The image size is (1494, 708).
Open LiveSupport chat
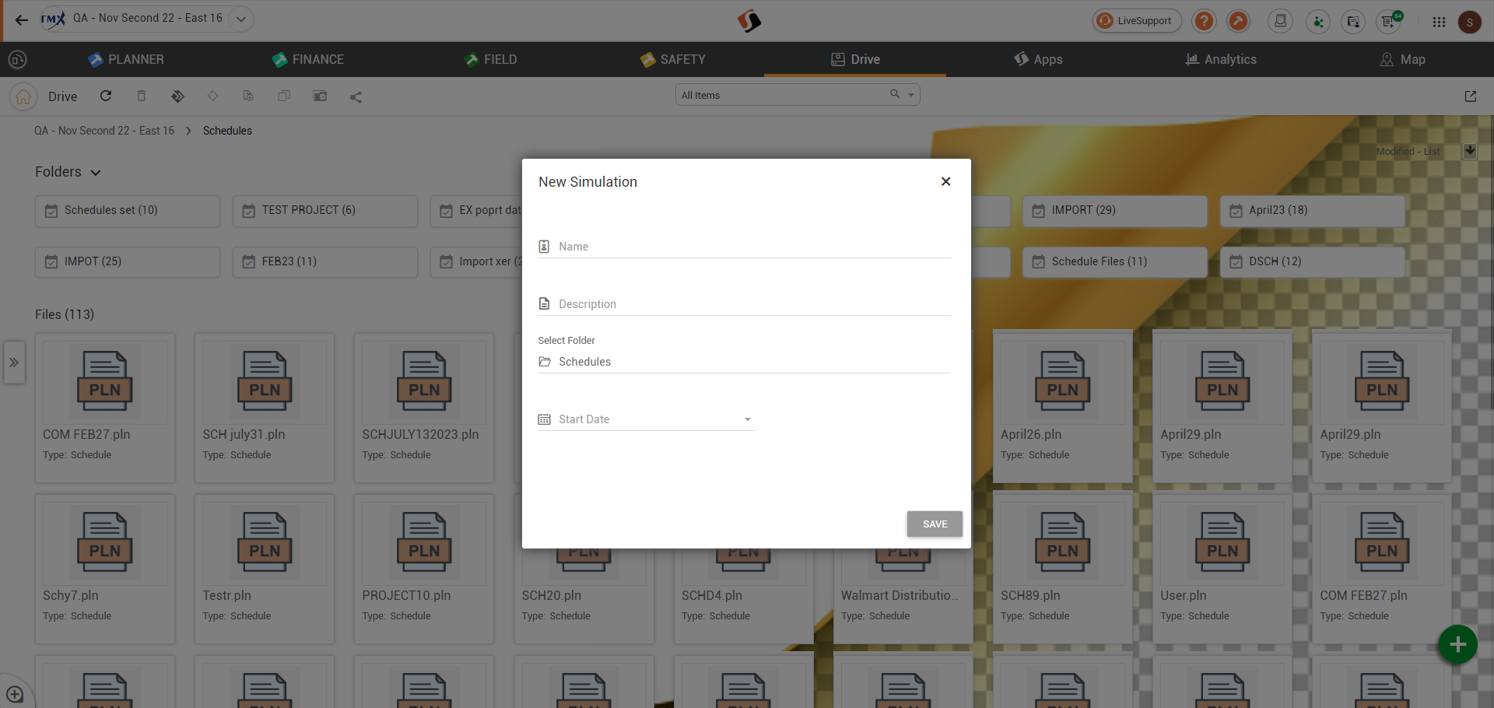click(x=1137, y=21)
